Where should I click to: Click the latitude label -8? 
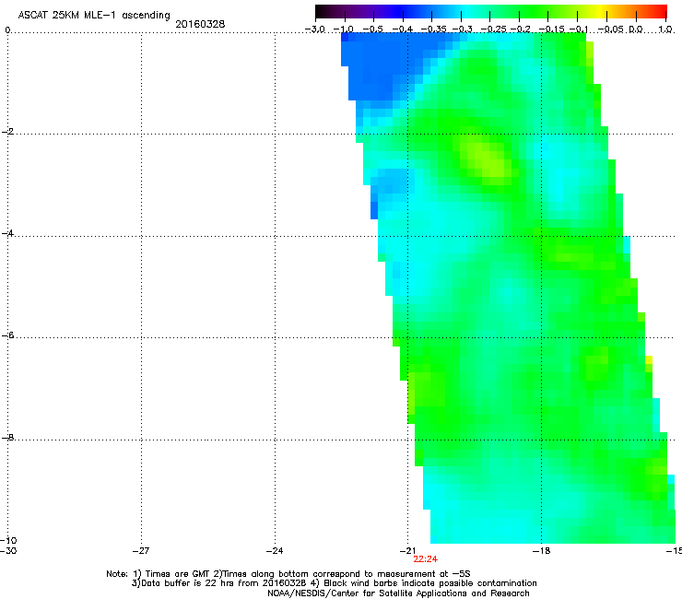tap(7, 438)
